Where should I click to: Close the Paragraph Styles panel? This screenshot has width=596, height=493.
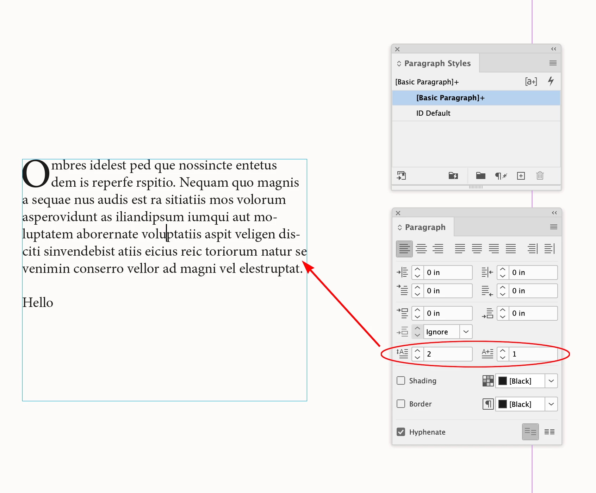(397, 49)
